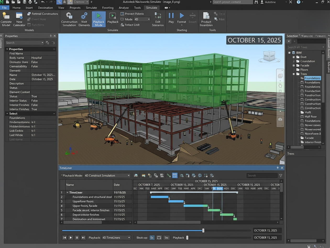Collapse the Trees folder node

coord(294,74)
